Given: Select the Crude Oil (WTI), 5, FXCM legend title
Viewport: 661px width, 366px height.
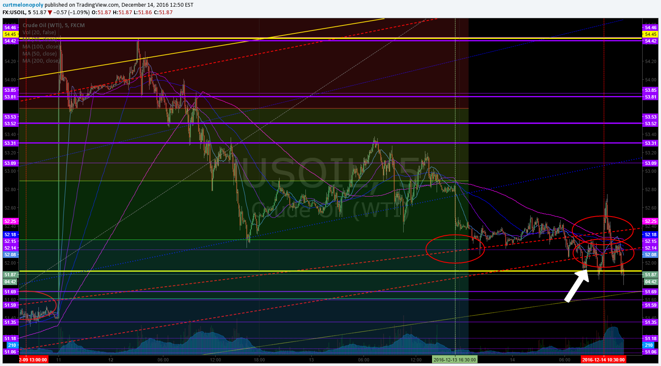Looking at the screenshot, I should click(53, 25).
